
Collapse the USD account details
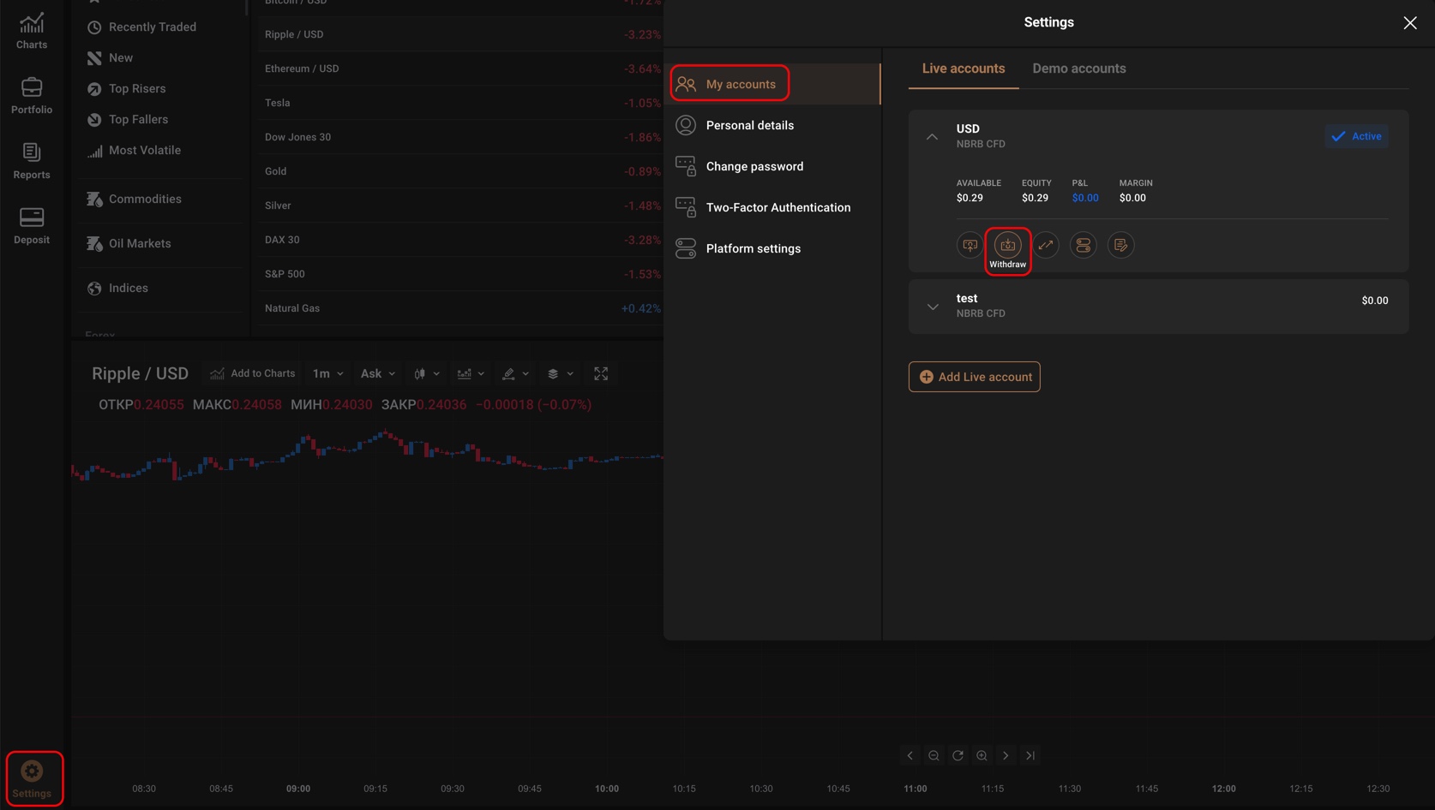click(x=932, y=137)
